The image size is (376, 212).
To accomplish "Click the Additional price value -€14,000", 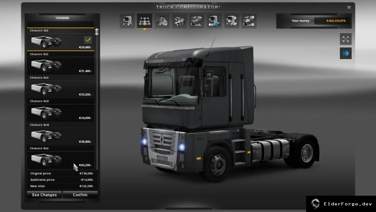I will tap(87, 180).
